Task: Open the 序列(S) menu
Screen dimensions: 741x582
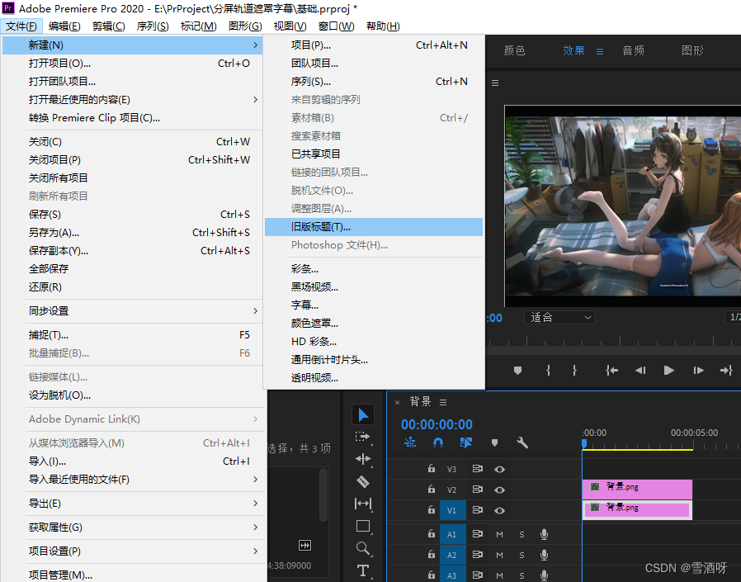Action: click(153, 26)
